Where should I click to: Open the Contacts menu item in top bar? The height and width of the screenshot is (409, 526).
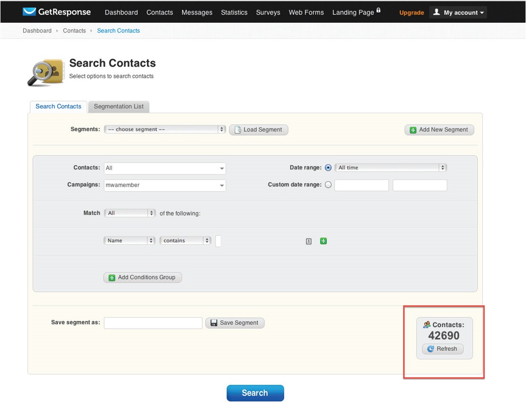160,12
